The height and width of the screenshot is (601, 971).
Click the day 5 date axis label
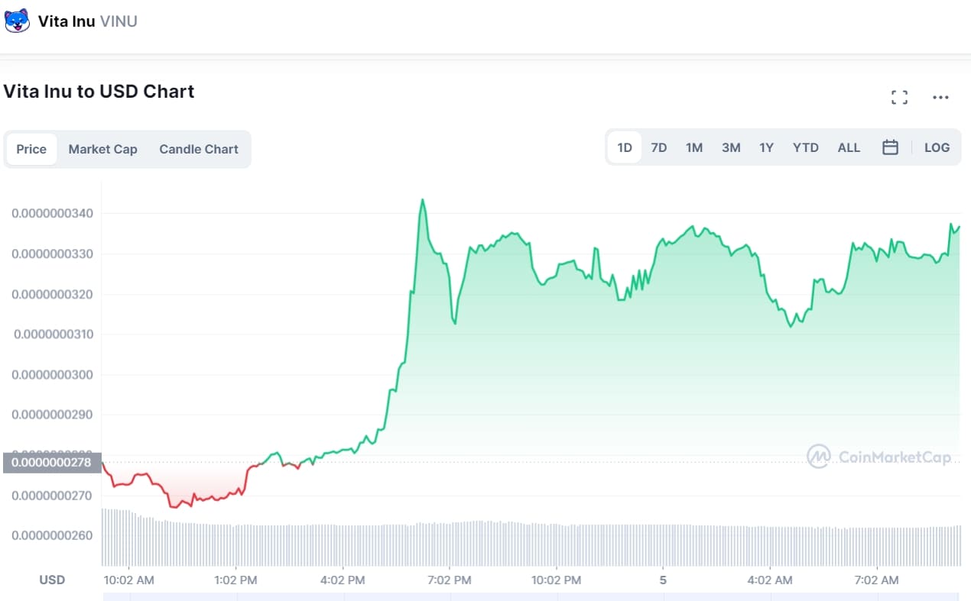coord(663,580)
